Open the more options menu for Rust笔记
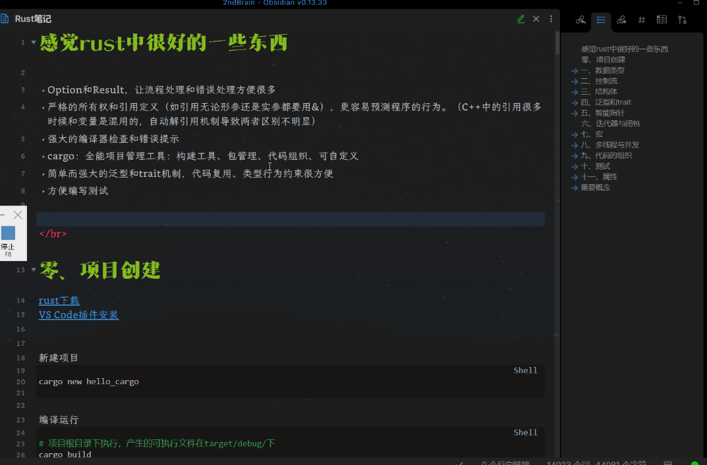Viewport: 707px width, 465px height. pyautogui.click(x=551, y=19)
